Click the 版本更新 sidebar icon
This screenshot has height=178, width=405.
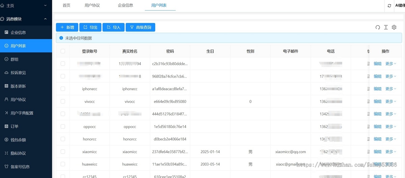click(6, 86)
